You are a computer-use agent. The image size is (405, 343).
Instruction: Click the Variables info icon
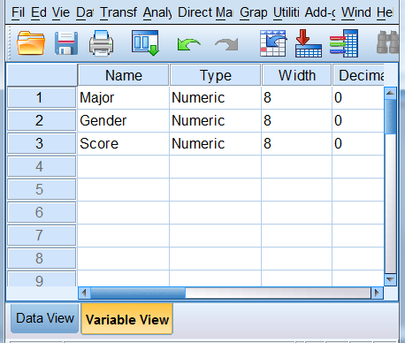pos(344,43)
